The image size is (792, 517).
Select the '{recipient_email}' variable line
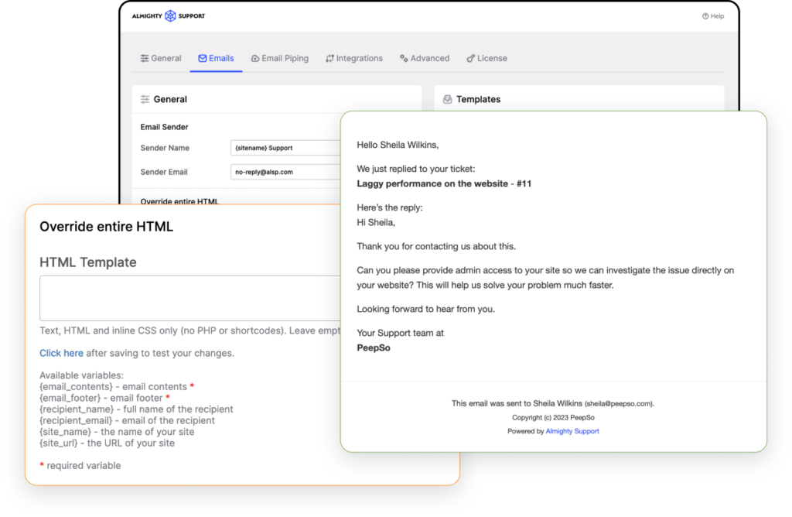[128, 420]
